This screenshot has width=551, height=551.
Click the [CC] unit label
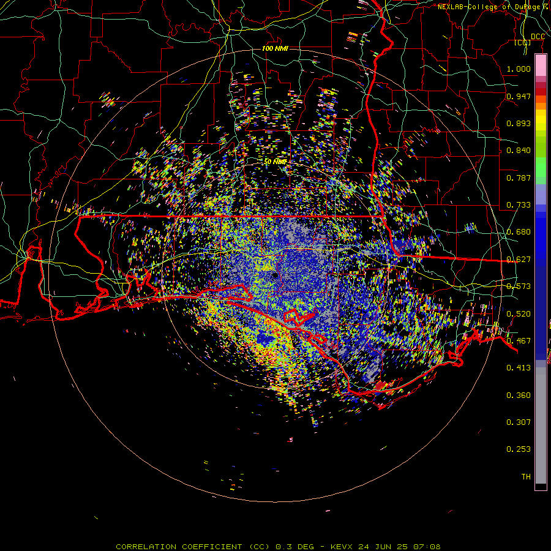pos(523,42)
